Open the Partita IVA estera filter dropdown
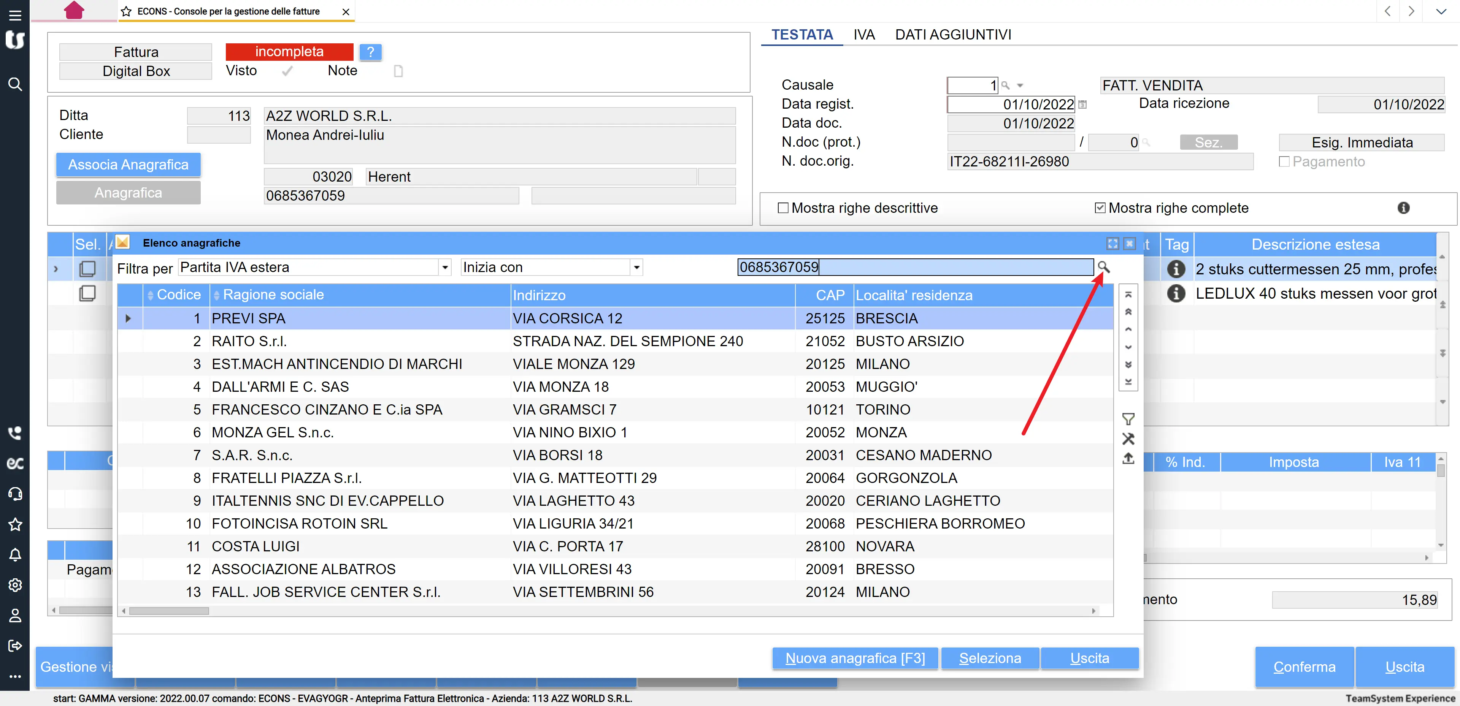This screenshot has height=706, width=1460. pos(445,268)
